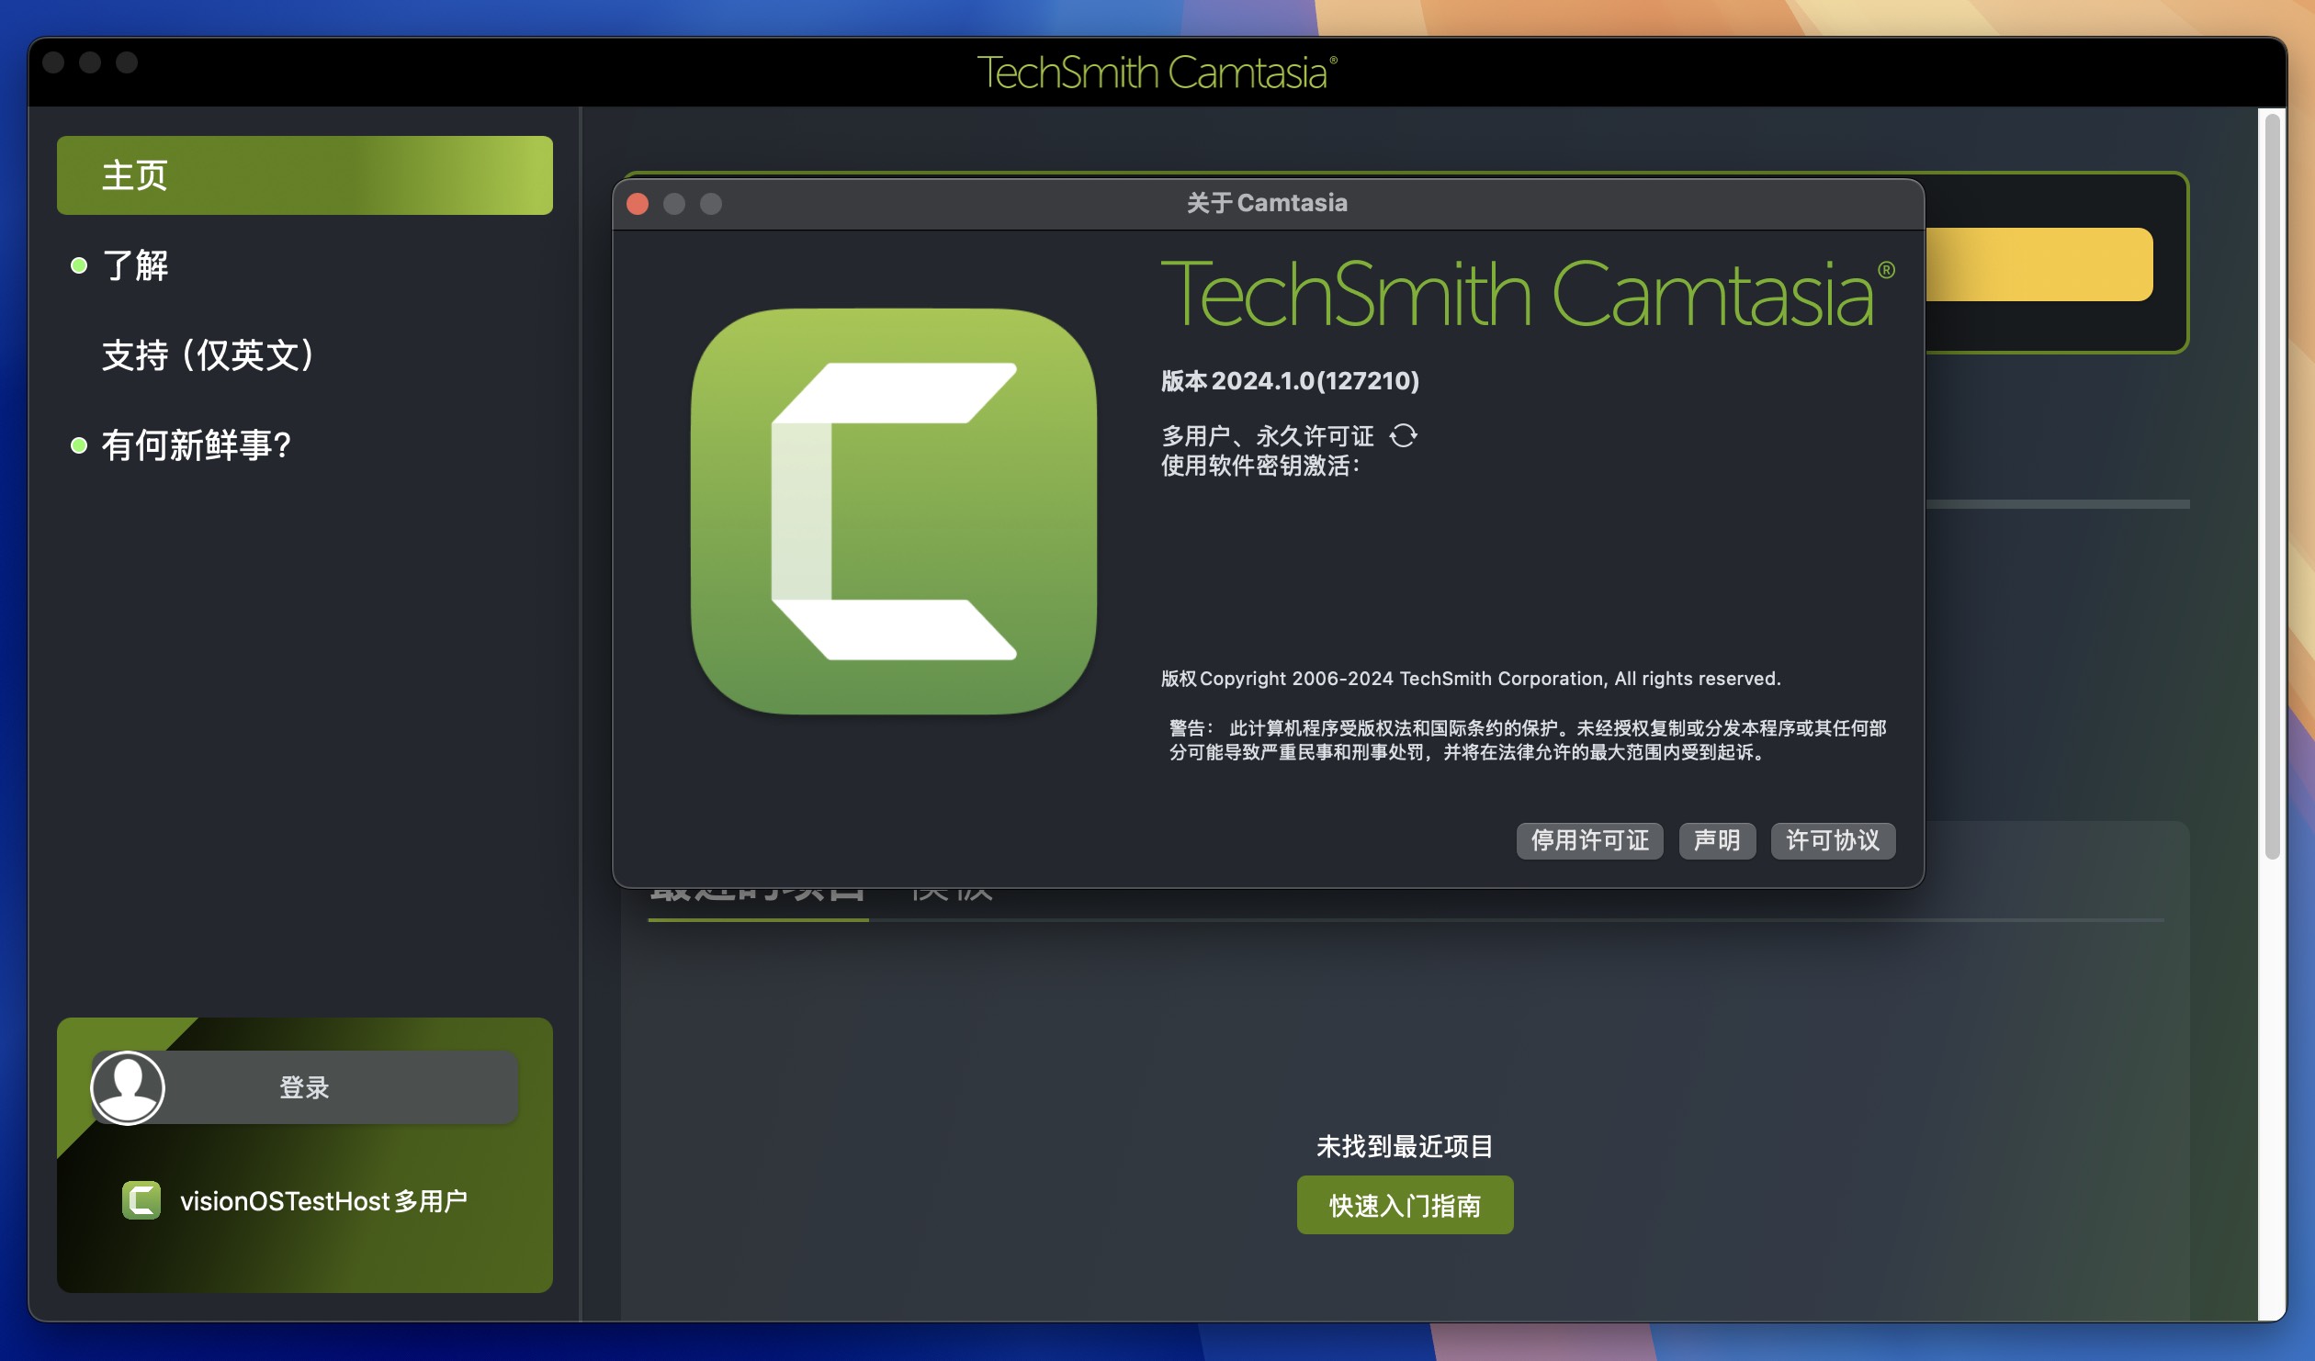This screenshot has height=1361, width=2315.
Task: Click 停用许可证 button
Action: point(1589,840)
